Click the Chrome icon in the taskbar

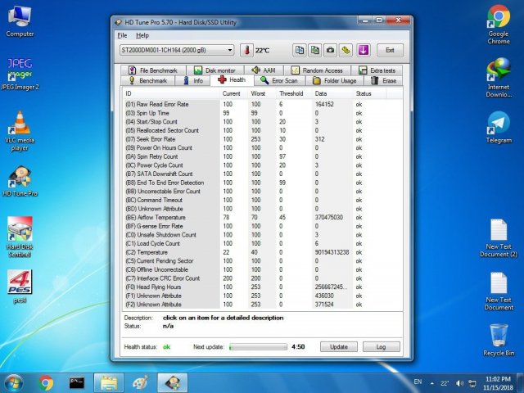click(x=45, y=382)
